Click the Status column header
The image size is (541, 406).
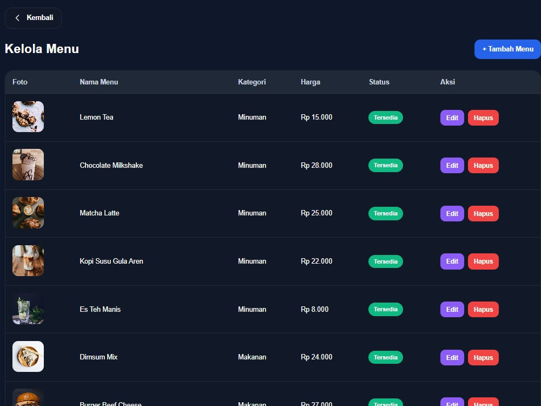[379, 82]
